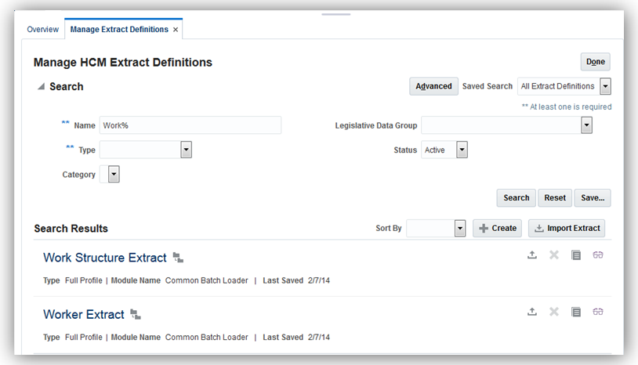Image resolution: width=638 pixels, height=365 pixels.
Task: Click hierarchy icon beside Work Structure Extract
Action: [x=178, y=258]
